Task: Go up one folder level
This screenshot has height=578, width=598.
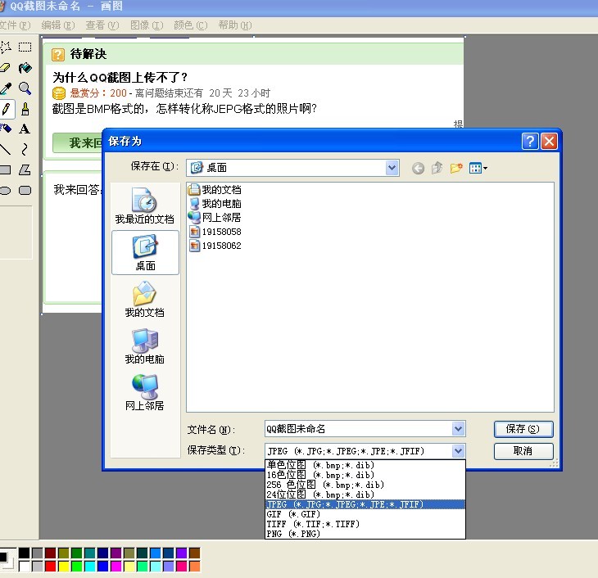Action: (437, 168)
